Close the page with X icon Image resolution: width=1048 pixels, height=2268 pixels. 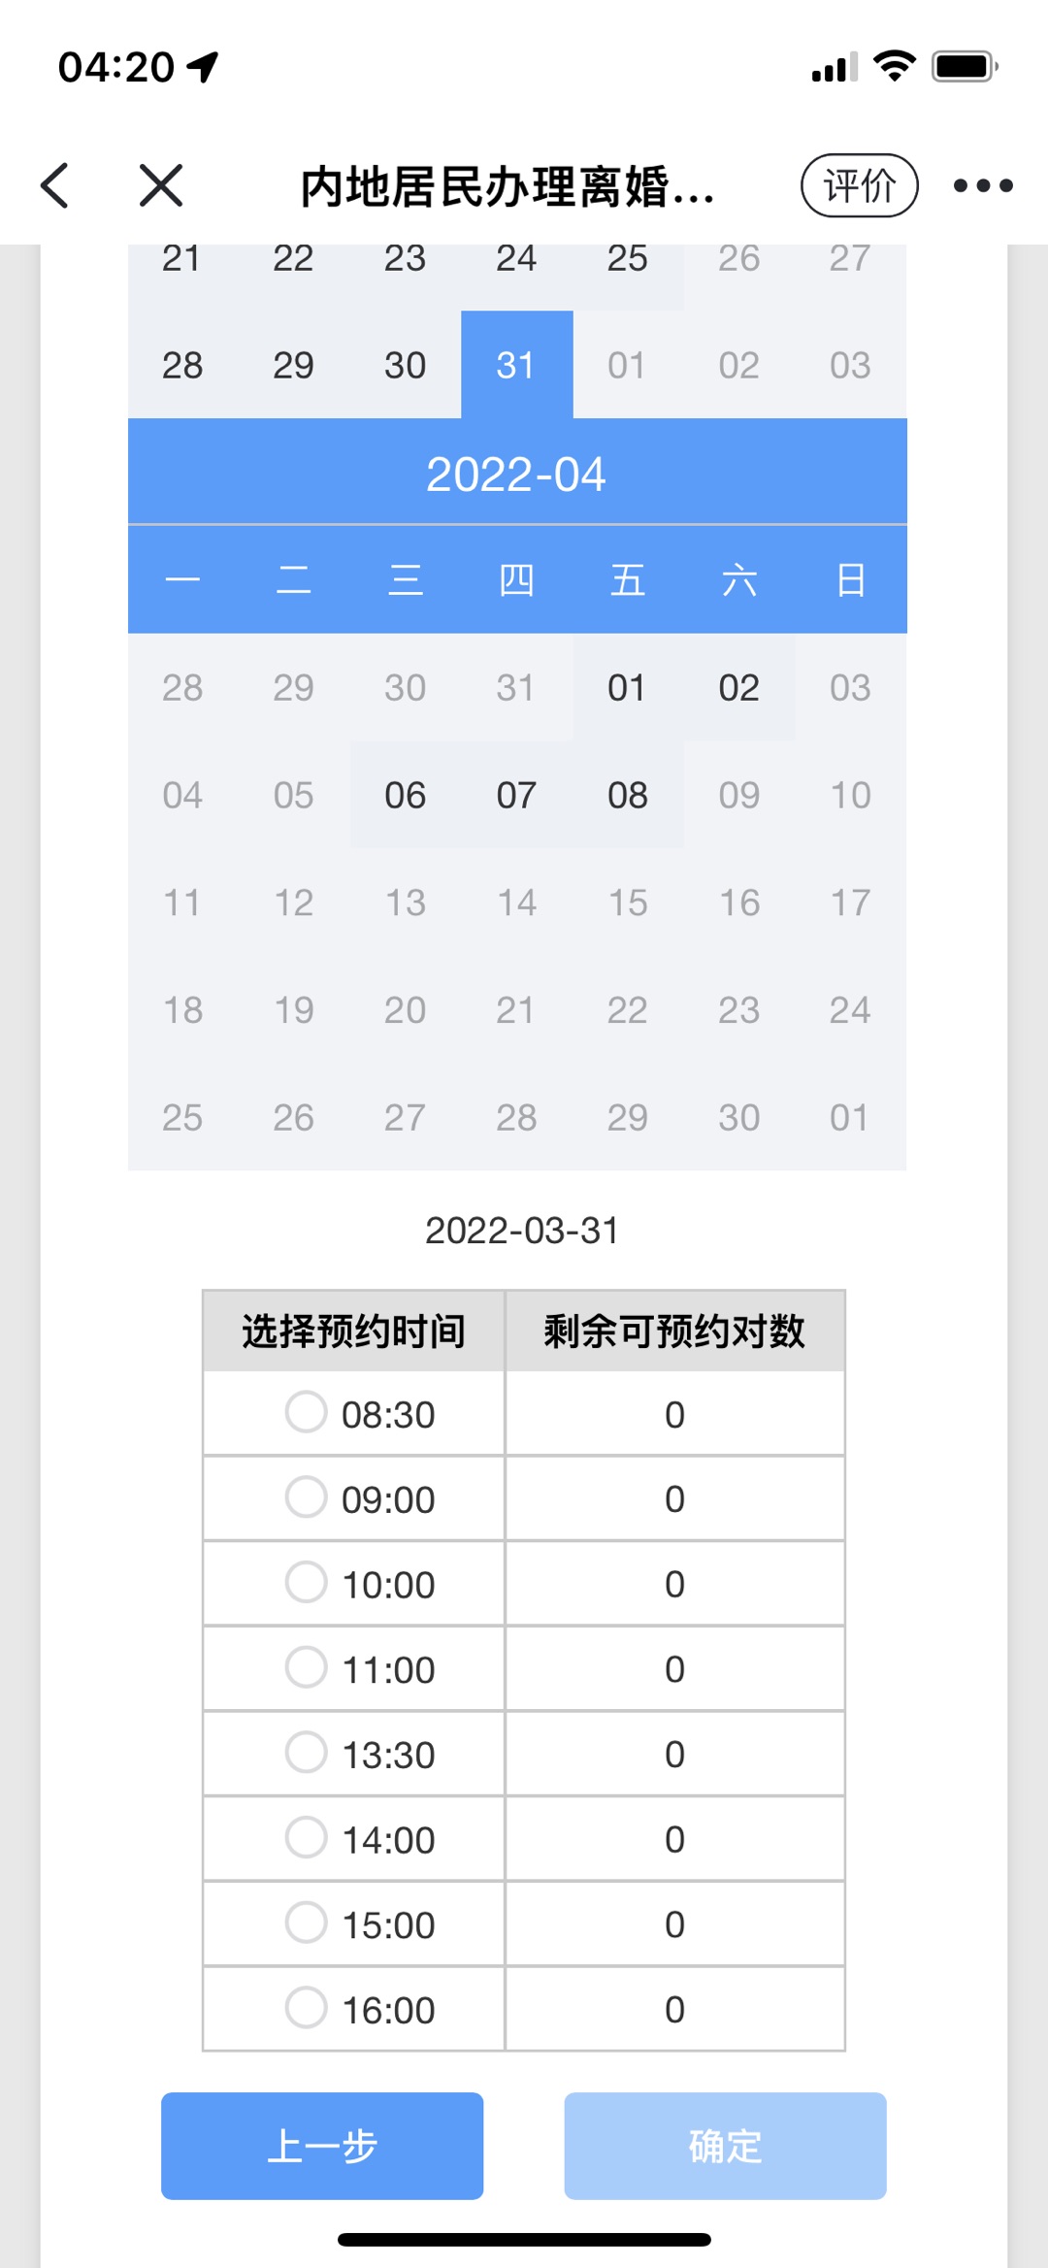161,184
